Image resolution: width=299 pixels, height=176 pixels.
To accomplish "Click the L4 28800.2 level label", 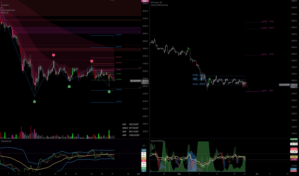I will click(x=119, y=79).
